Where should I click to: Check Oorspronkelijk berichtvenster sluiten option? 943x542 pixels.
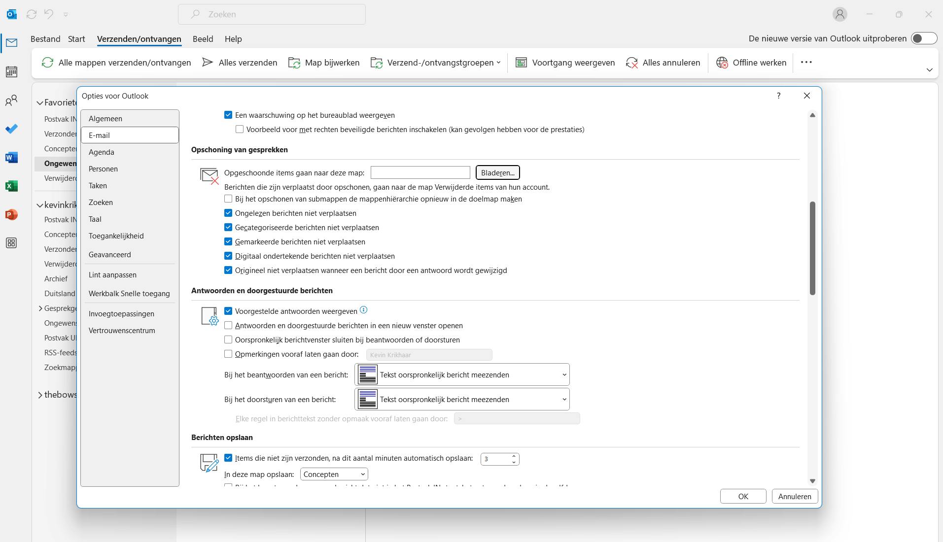228,339
